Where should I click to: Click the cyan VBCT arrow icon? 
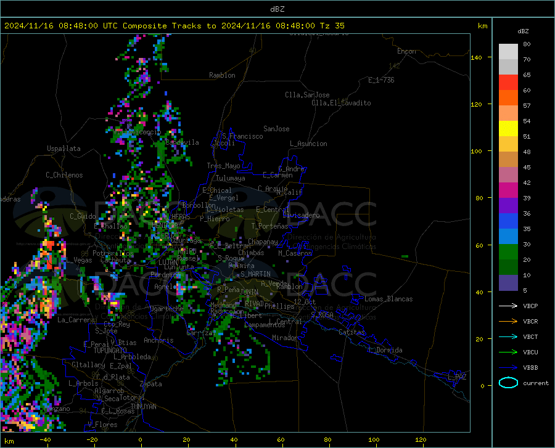508,336
